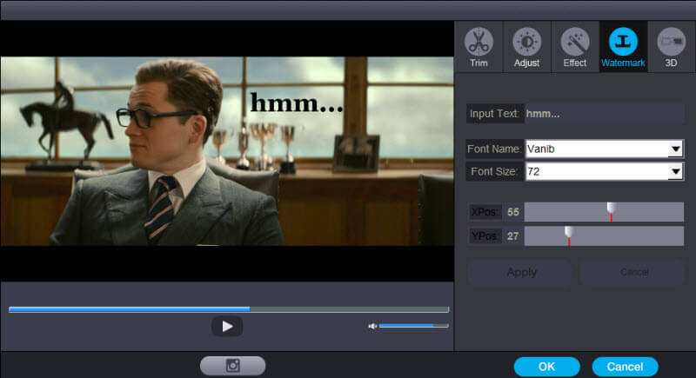Select the Watermark tab icon
This screenshot has width=696, height=378.
tap(623, 47)
